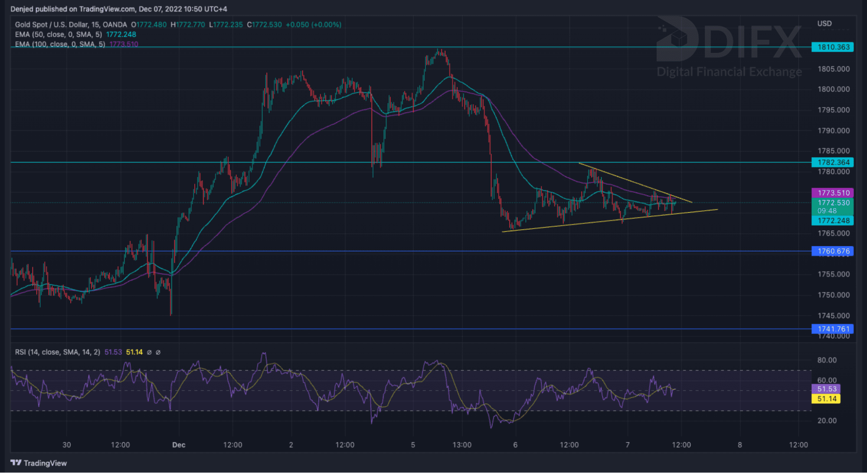The width and height of the screenshot is (867, 473).
Task: Click the 1810.363 cyan price label
Action: tap(832, 47)
